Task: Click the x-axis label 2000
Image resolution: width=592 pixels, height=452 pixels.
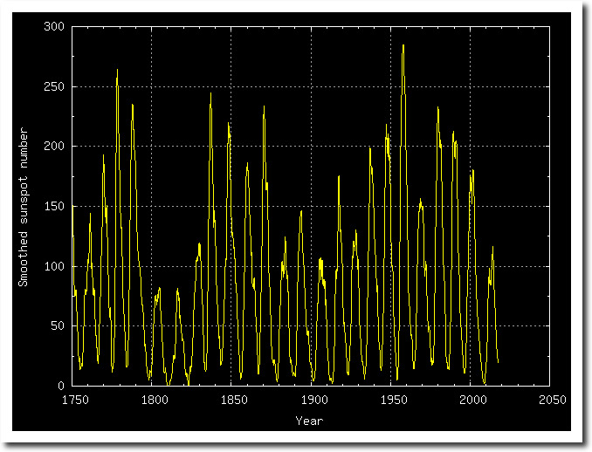Action: [473, 400]
